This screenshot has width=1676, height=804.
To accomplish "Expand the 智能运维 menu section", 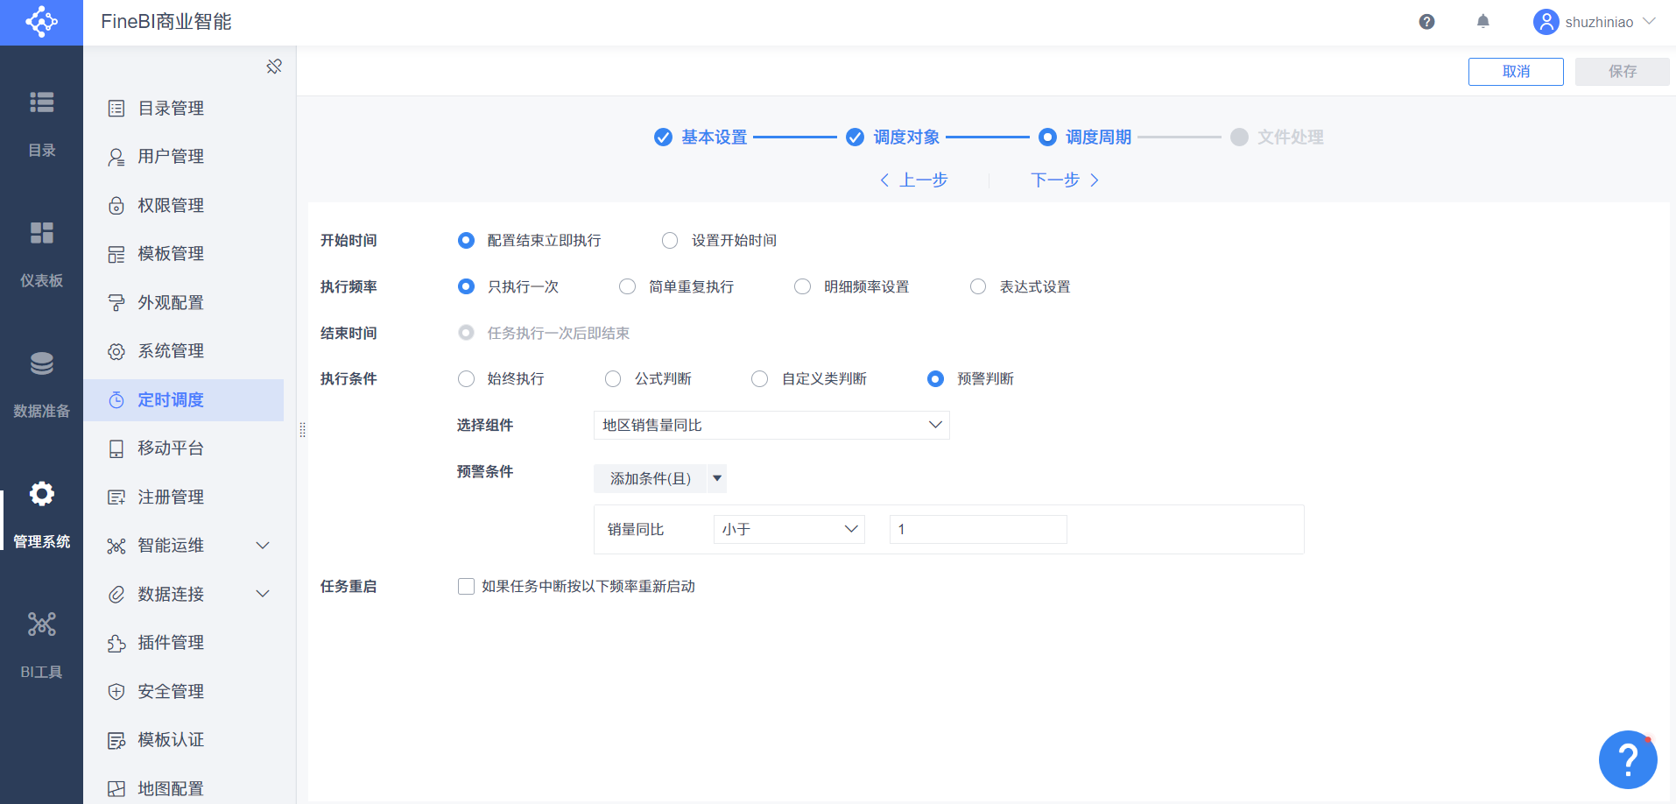I will pos(263,546).
